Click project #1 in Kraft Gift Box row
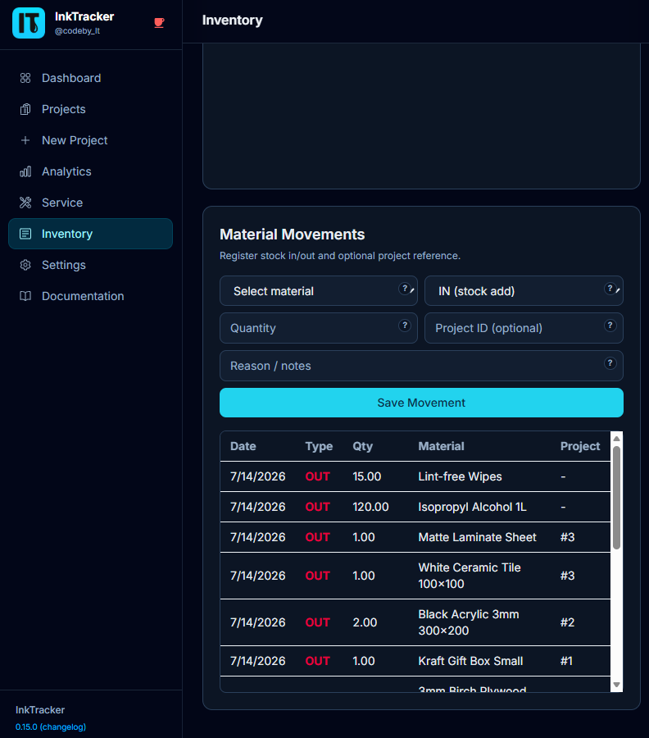 [566, 661]
